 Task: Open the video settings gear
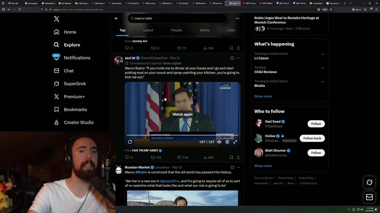pyautogui.click(x=227, y=142)
